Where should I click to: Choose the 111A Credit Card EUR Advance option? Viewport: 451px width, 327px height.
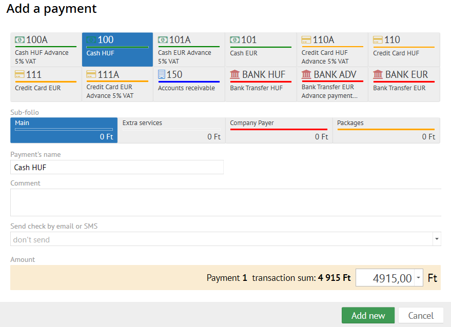click(117, 84)
